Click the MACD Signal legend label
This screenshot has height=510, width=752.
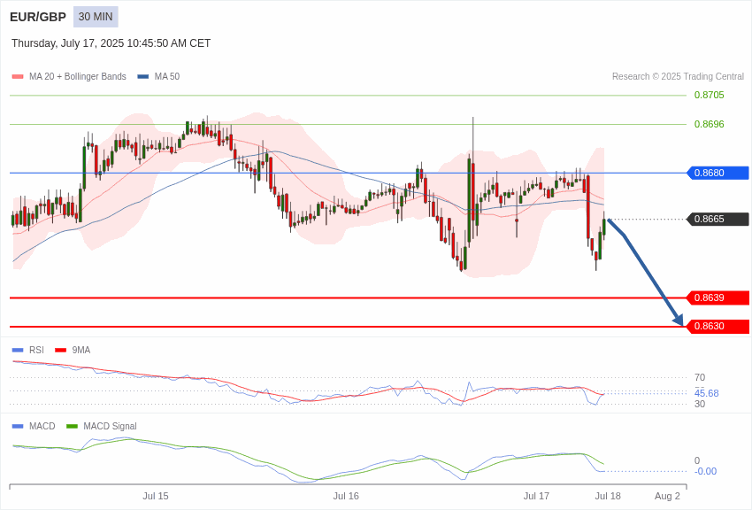[110, 426]
